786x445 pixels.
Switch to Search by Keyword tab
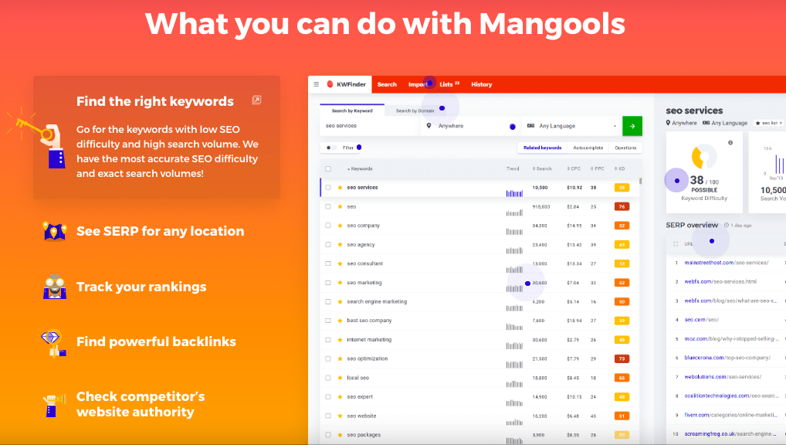click(x=352, y=110)
